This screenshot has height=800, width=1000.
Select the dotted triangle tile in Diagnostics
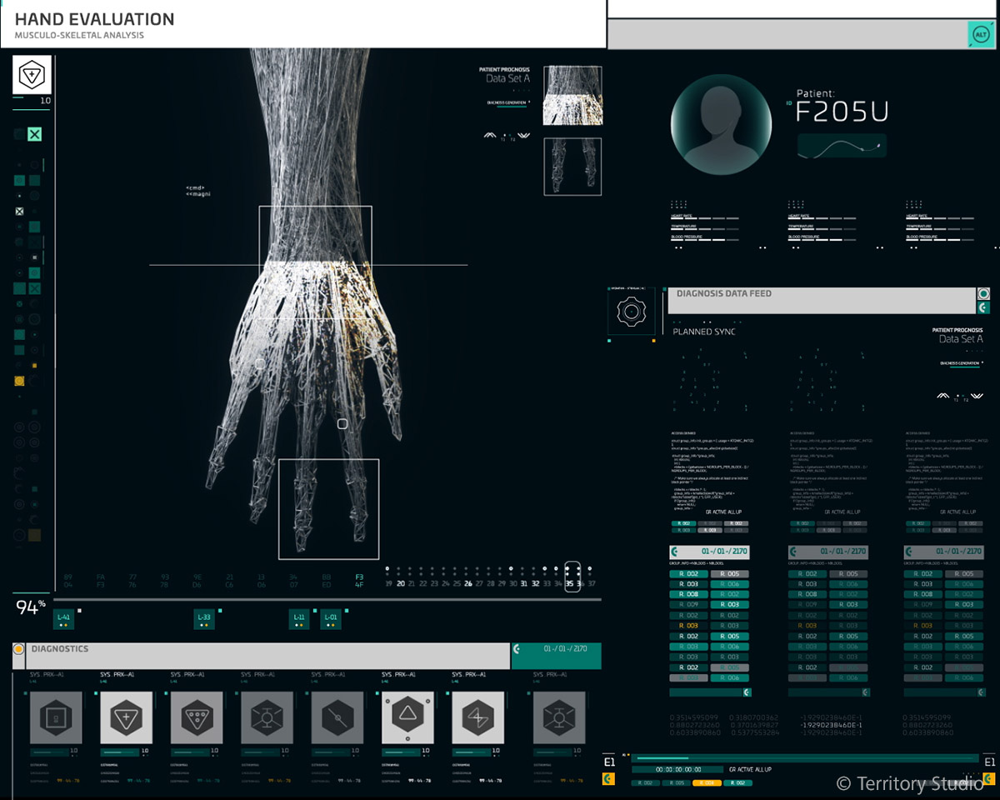click(197, 717)
